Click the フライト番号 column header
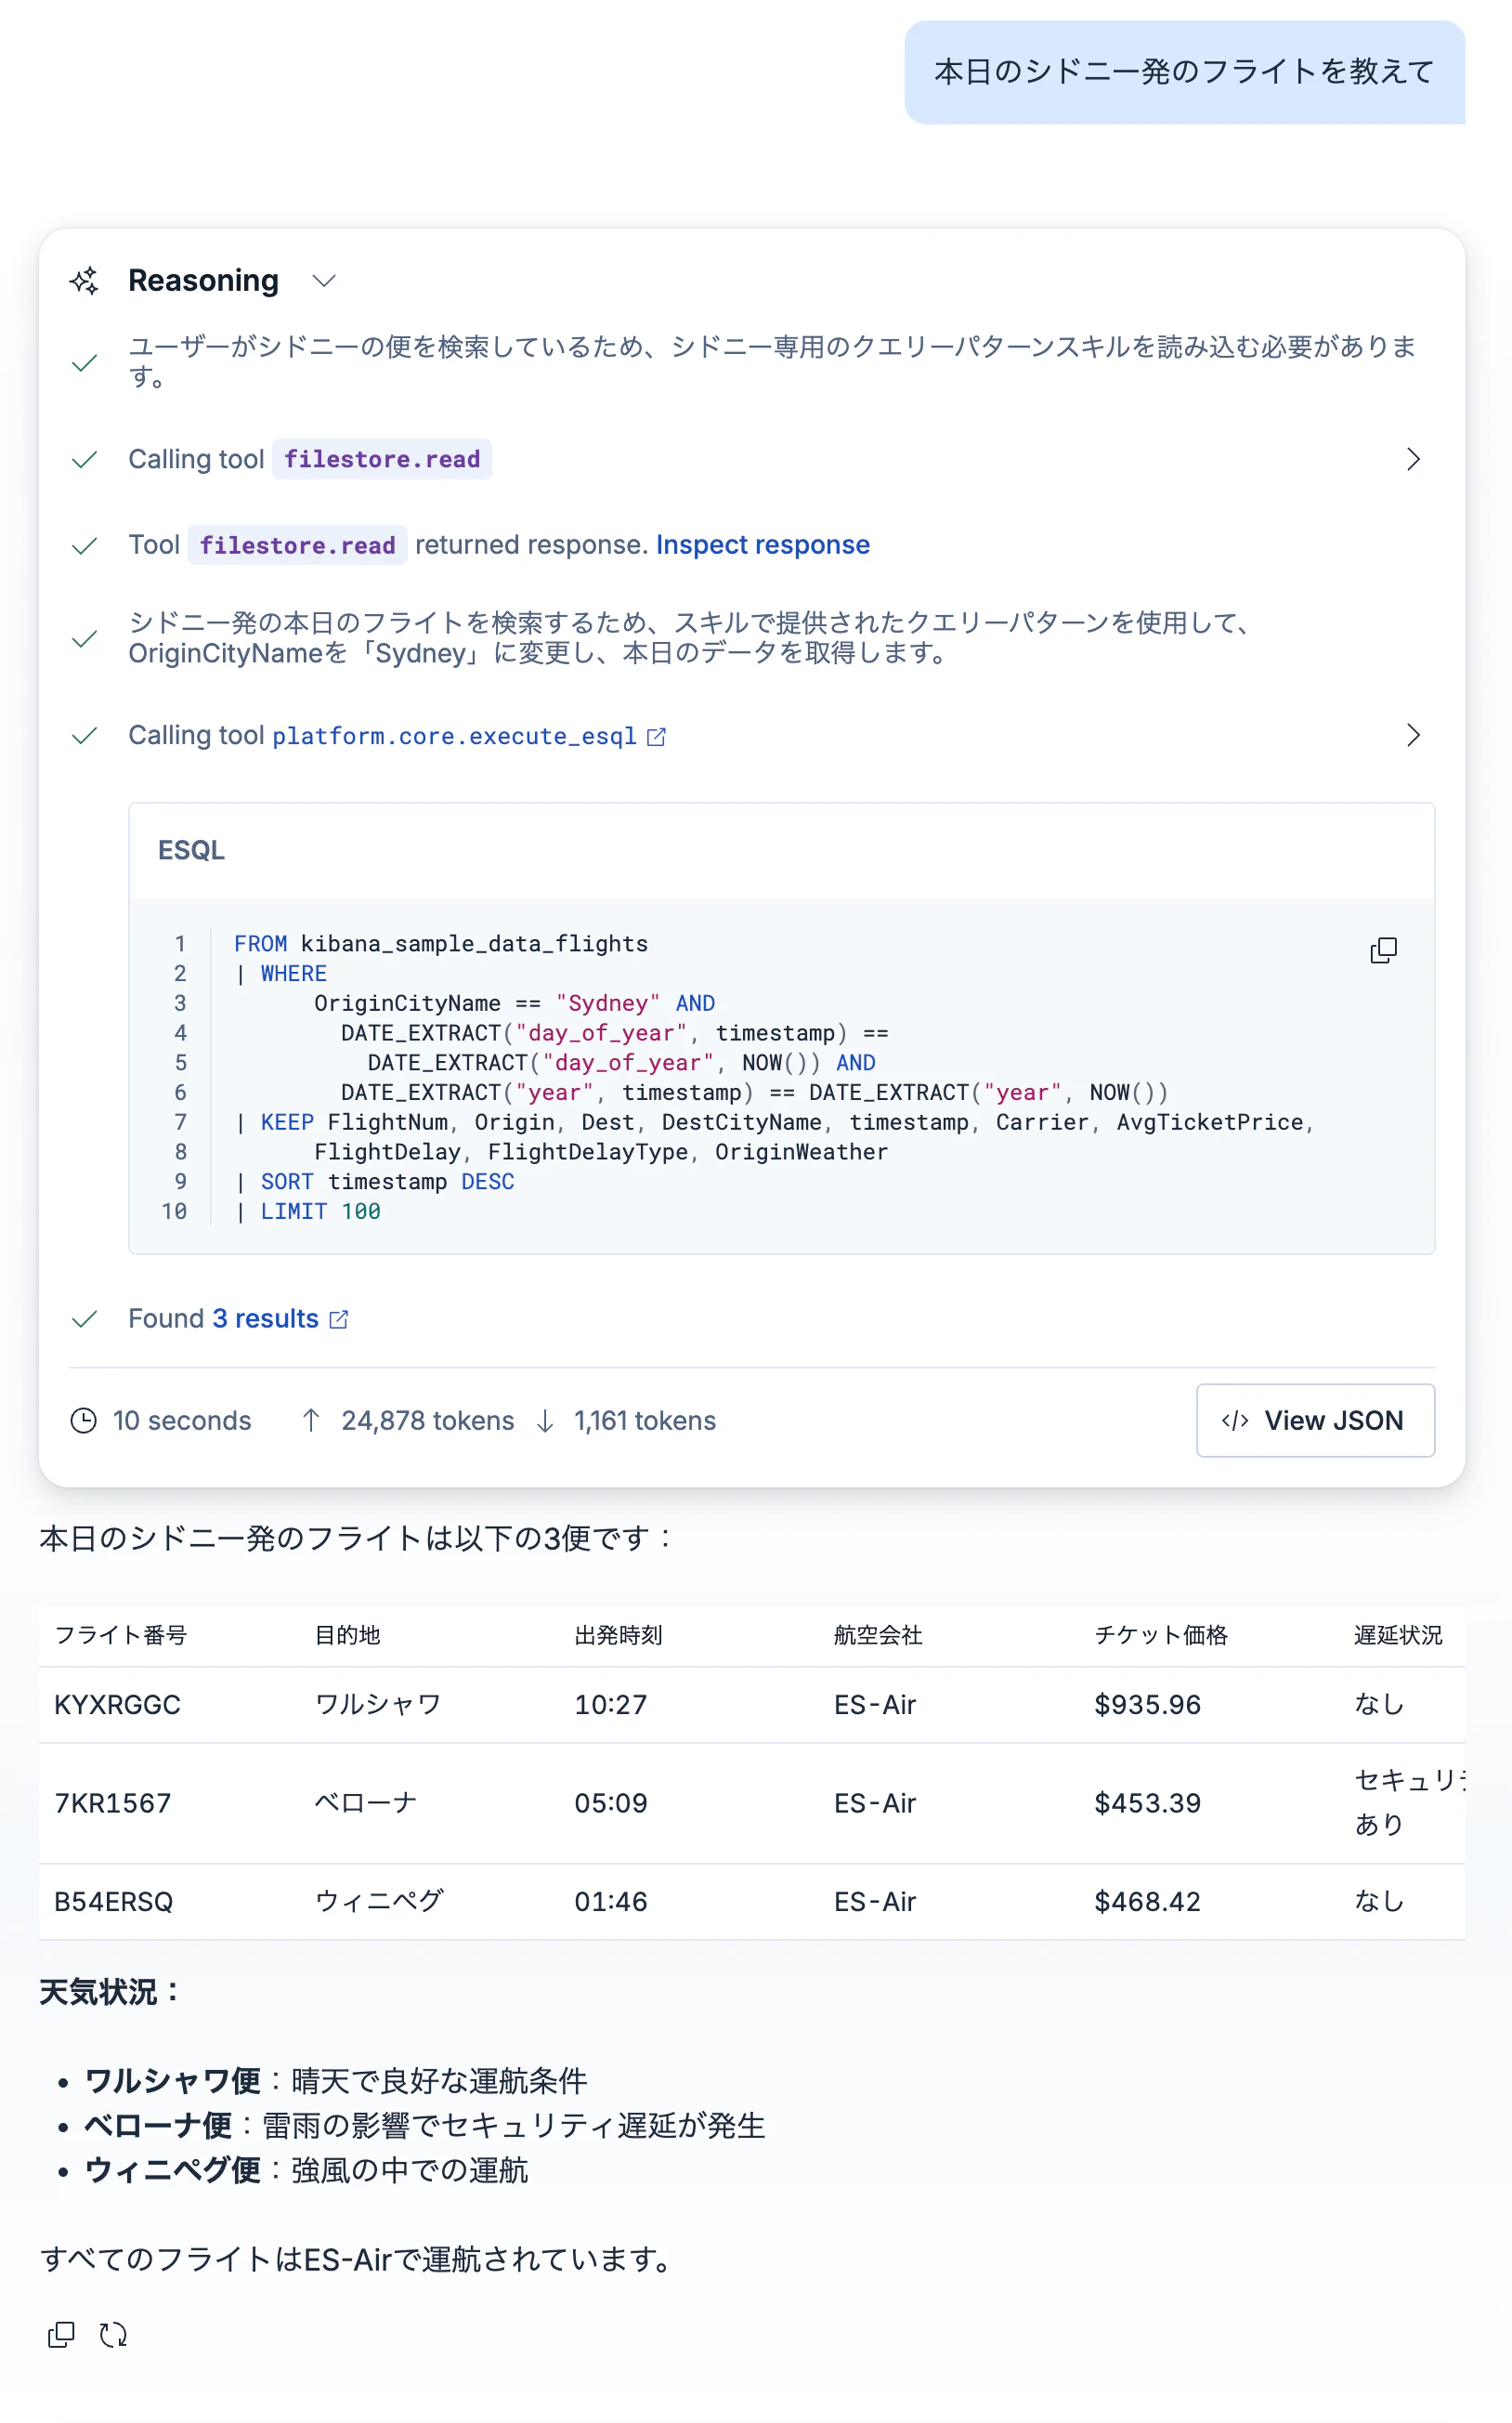This screenshot has width=1512, height=2423. pos(120,1634)
